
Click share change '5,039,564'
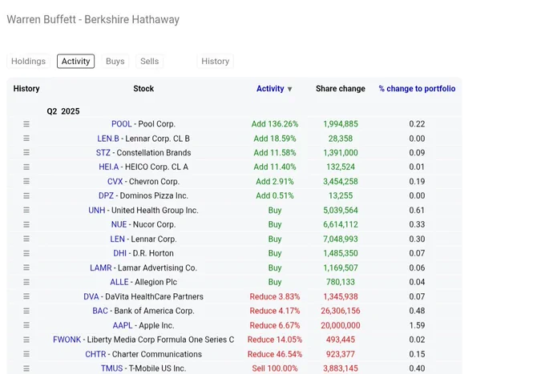341,211
